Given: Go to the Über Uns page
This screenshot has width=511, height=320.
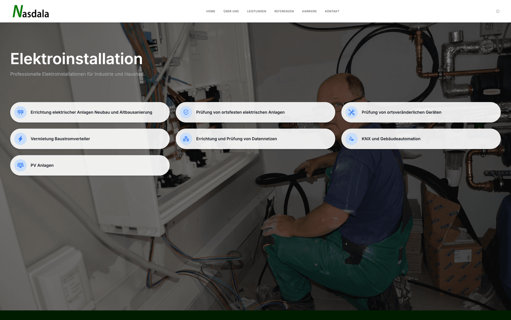Looking at the screenshot, I should (x=231, y=11).
